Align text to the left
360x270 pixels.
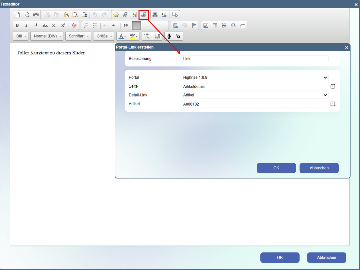coord(137,25)
